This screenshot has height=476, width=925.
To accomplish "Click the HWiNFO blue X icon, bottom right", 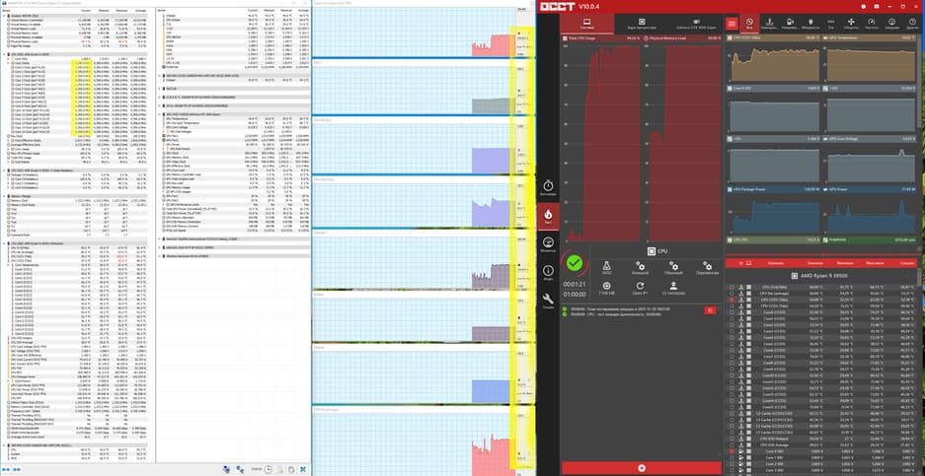I will 303,469.
